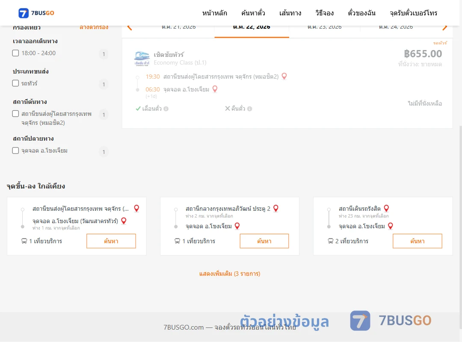Click bus icon in กรุงเทพอภิวัฒน์ card
Image resolution: width=462 pixels, height=342 pixels.
[177, 241]
